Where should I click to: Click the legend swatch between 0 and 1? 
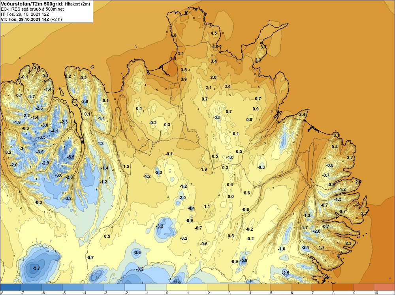tap(177, 287)
